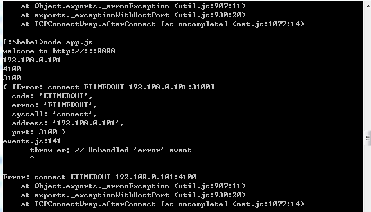Click the scrollbar track above the thumb
Screen dimensions: 371x212
pos(368,70)
